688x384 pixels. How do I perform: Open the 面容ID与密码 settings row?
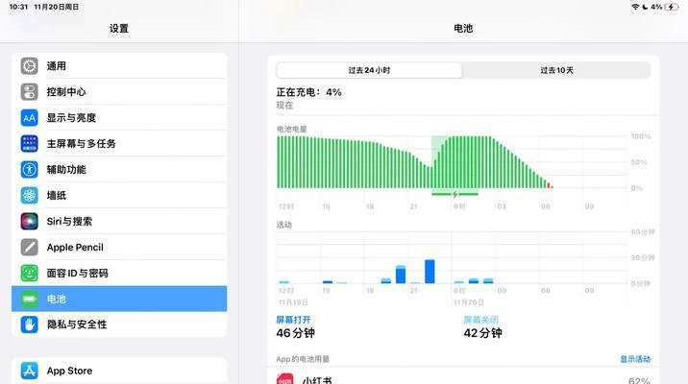(119, 273)
